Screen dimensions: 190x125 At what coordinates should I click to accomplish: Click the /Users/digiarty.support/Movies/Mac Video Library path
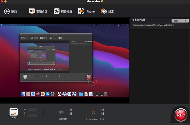coord(154,25)
